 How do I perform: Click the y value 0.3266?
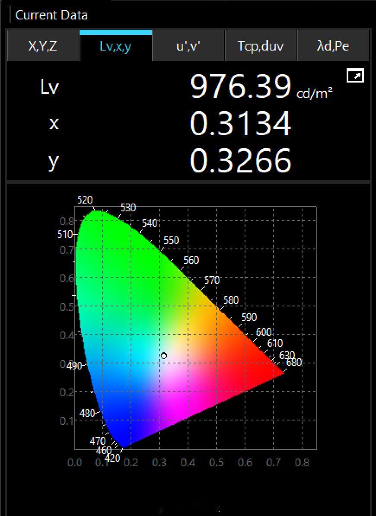tap(240, 160)
